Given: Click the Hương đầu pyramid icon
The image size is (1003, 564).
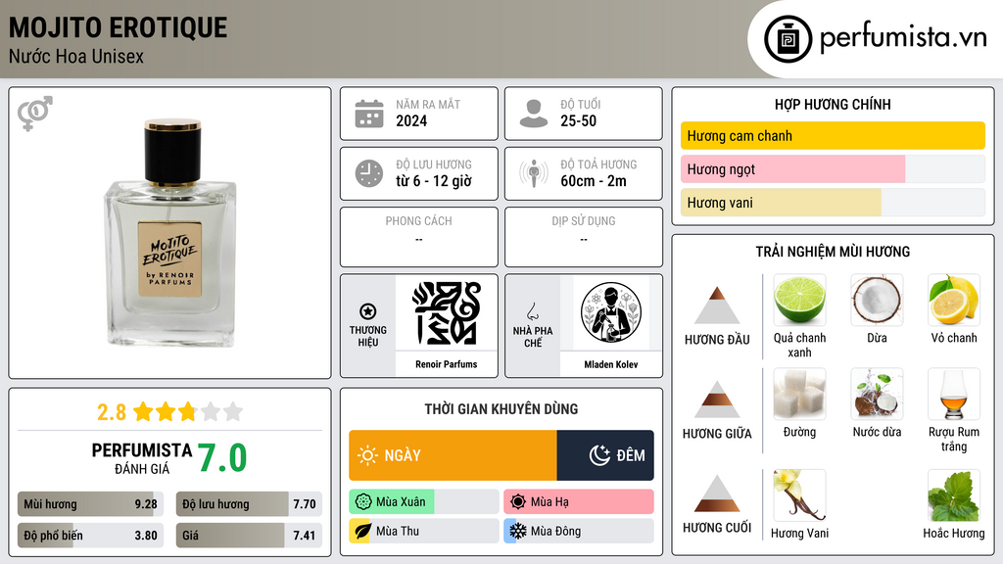Looking at the screenshot, I should tap(717, 305).
